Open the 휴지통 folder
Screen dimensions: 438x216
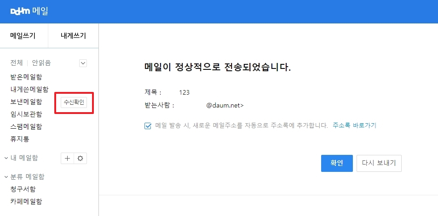20,139
